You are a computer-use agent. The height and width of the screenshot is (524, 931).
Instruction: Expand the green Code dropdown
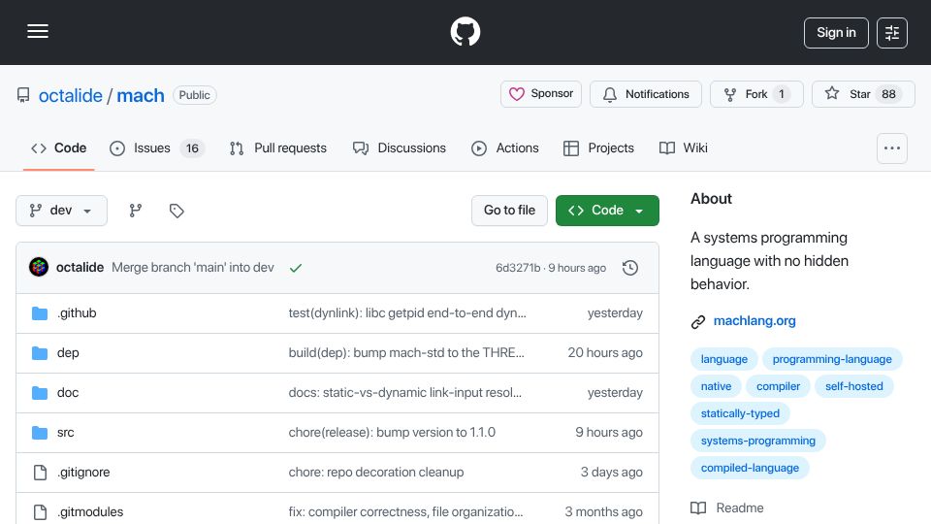click(607, 211)
